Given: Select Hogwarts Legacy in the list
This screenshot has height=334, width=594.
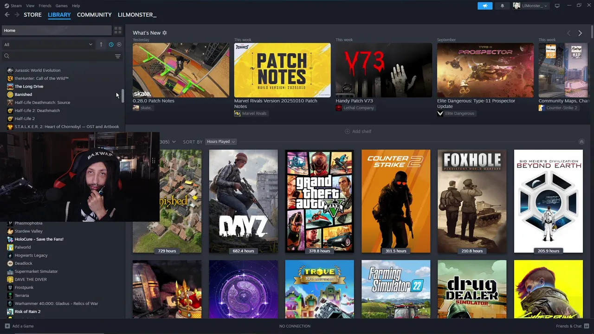Looking at the screenshot, I should tap(31, 255).
